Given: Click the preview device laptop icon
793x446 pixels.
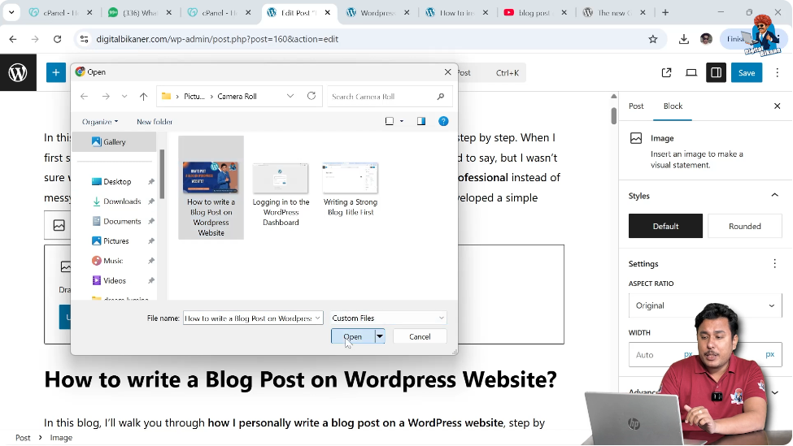Looking at the screenshot, I should click(x=691, y=73).
